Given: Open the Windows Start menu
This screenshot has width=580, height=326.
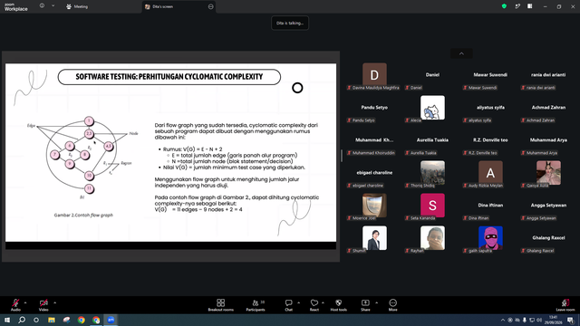Looking at the screenshot, I should pyautogui.click(x=7, y=320).
